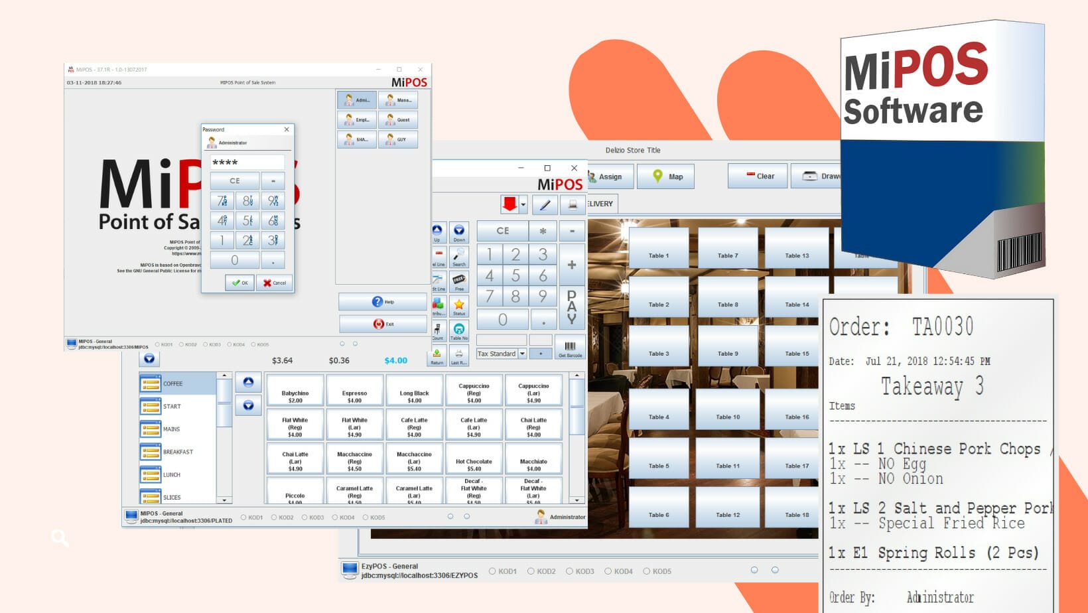Open the Tax Standard dropdown
This screenshot has height=613, width=1088.
(x=502, y=354)
